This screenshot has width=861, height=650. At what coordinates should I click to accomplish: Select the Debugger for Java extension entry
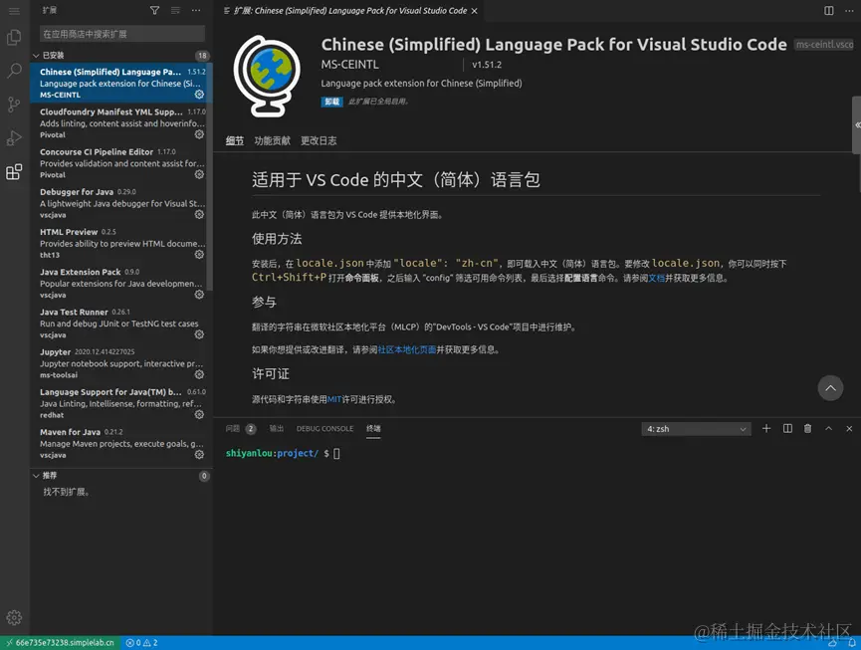pos(119,203)
